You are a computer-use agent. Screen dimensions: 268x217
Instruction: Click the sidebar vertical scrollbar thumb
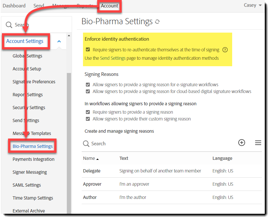click(x=69, y=143)
